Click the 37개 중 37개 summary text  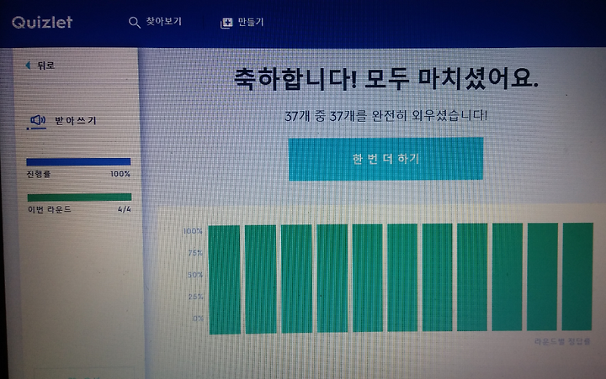click(x=385, y=115)
